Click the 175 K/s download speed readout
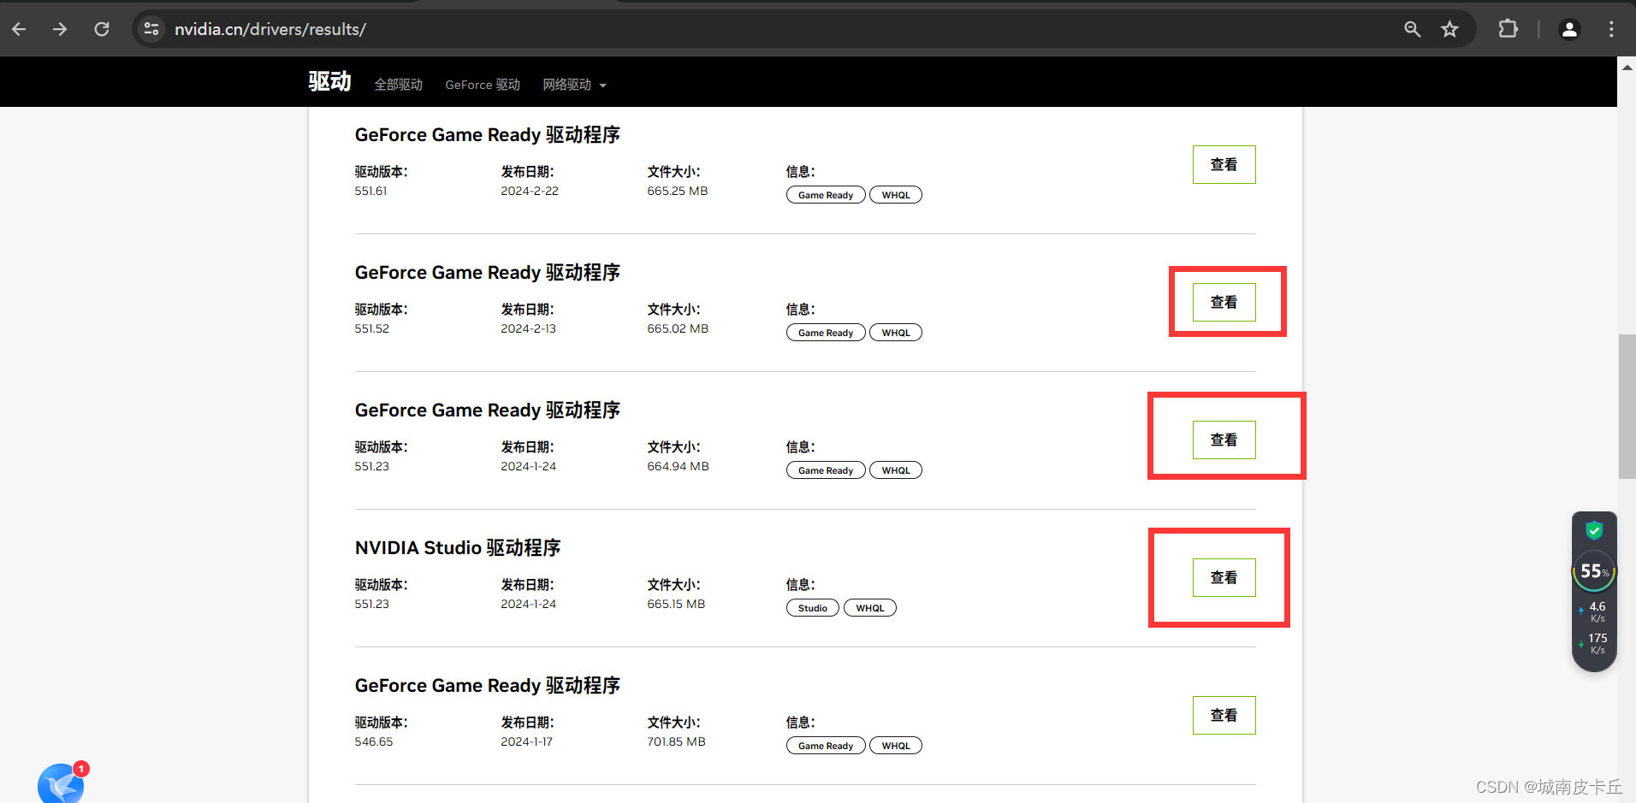This screenshot has height=803, width=1636. [x=1597, y=643]
